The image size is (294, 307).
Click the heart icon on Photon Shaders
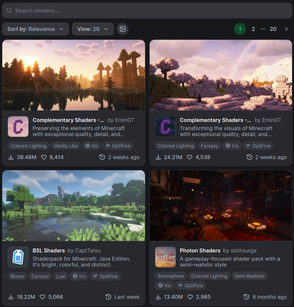tap(190, 297)
